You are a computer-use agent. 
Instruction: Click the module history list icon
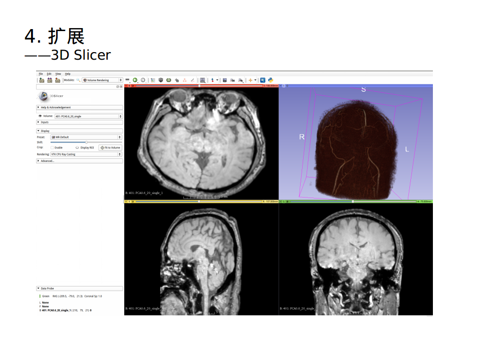click(x=127, y=80)
